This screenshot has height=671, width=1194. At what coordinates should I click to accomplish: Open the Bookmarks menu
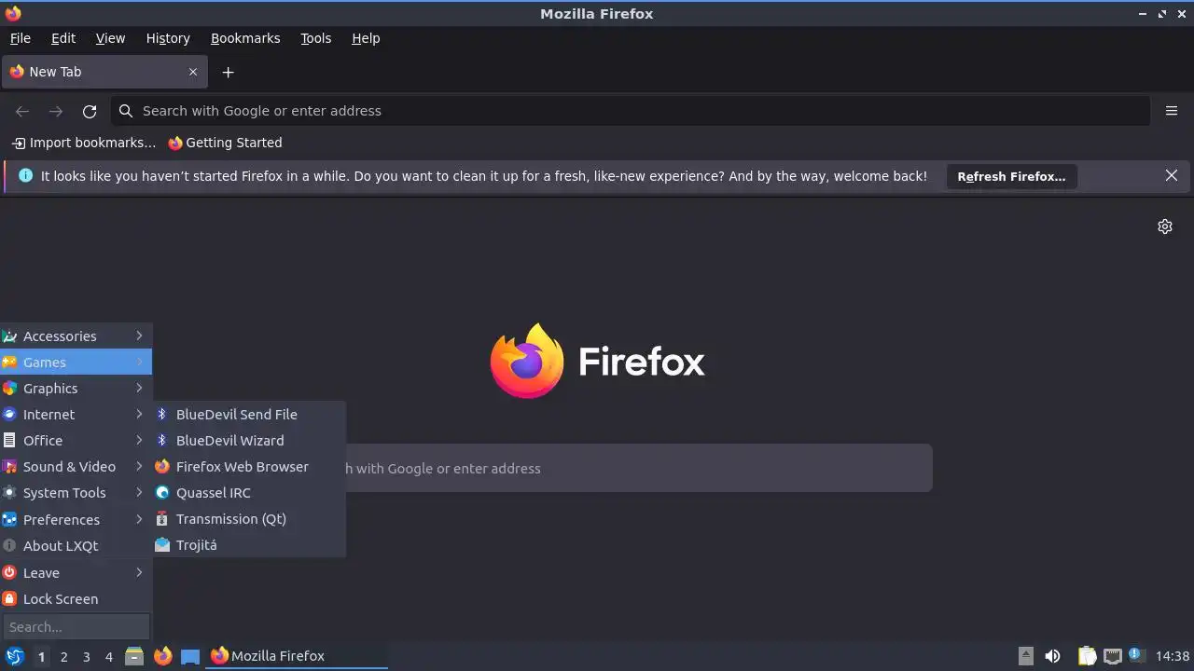(245, 38)
